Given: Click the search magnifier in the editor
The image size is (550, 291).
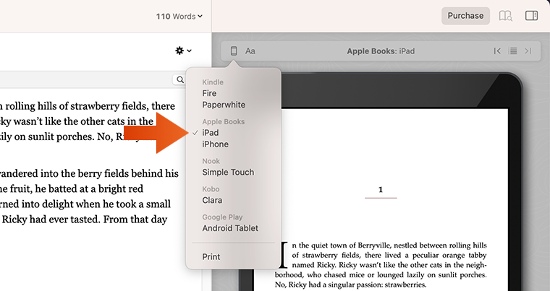Looking at the screenshot, I should coord(180,80).
